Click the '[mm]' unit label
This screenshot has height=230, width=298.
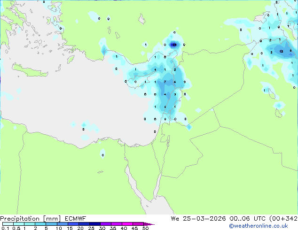coord(52,219)
